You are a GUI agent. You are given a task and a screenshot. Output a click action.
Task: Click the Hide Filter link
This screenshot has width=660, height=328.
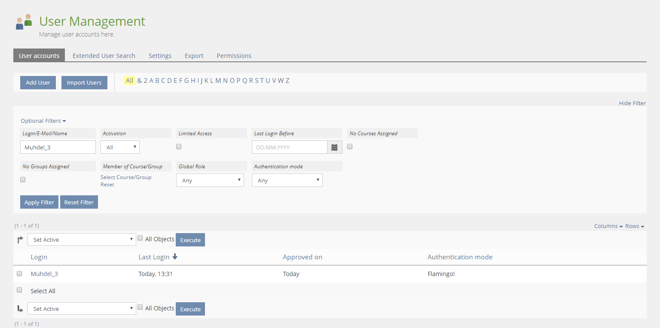tap(632, 103)
